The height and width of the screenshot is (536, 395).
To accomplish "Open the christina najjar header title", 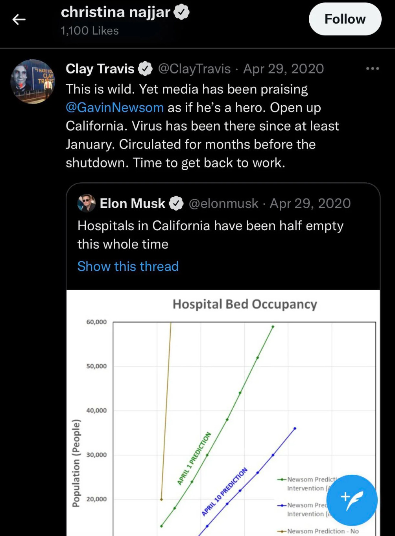I will click(x=116, y=13).
